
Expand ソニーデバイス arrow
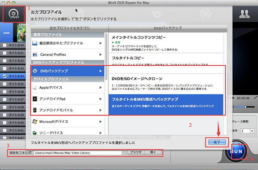coord(100,133)
